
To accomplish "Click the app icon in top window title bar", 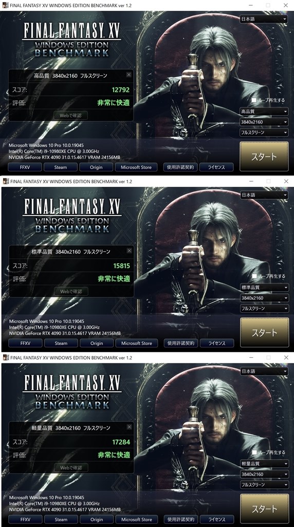I will coord(5,5).
